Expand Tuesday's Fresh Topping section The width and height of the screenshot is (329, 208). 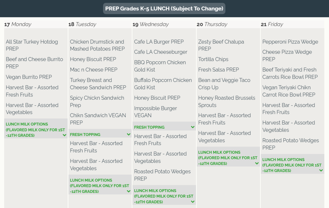coord(129,134)
